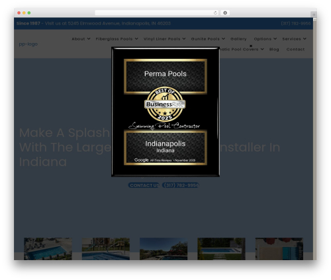331x280 pixels.
Task: Open the About menu
Action: (x=78, y=39)
